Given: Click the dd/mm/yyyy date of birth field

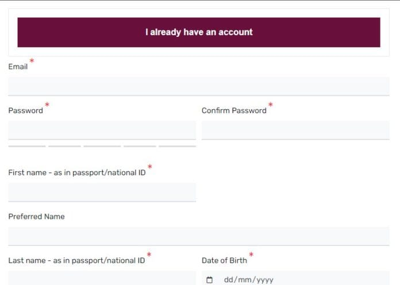Looking at the screenshot, I should click(249, 280).
